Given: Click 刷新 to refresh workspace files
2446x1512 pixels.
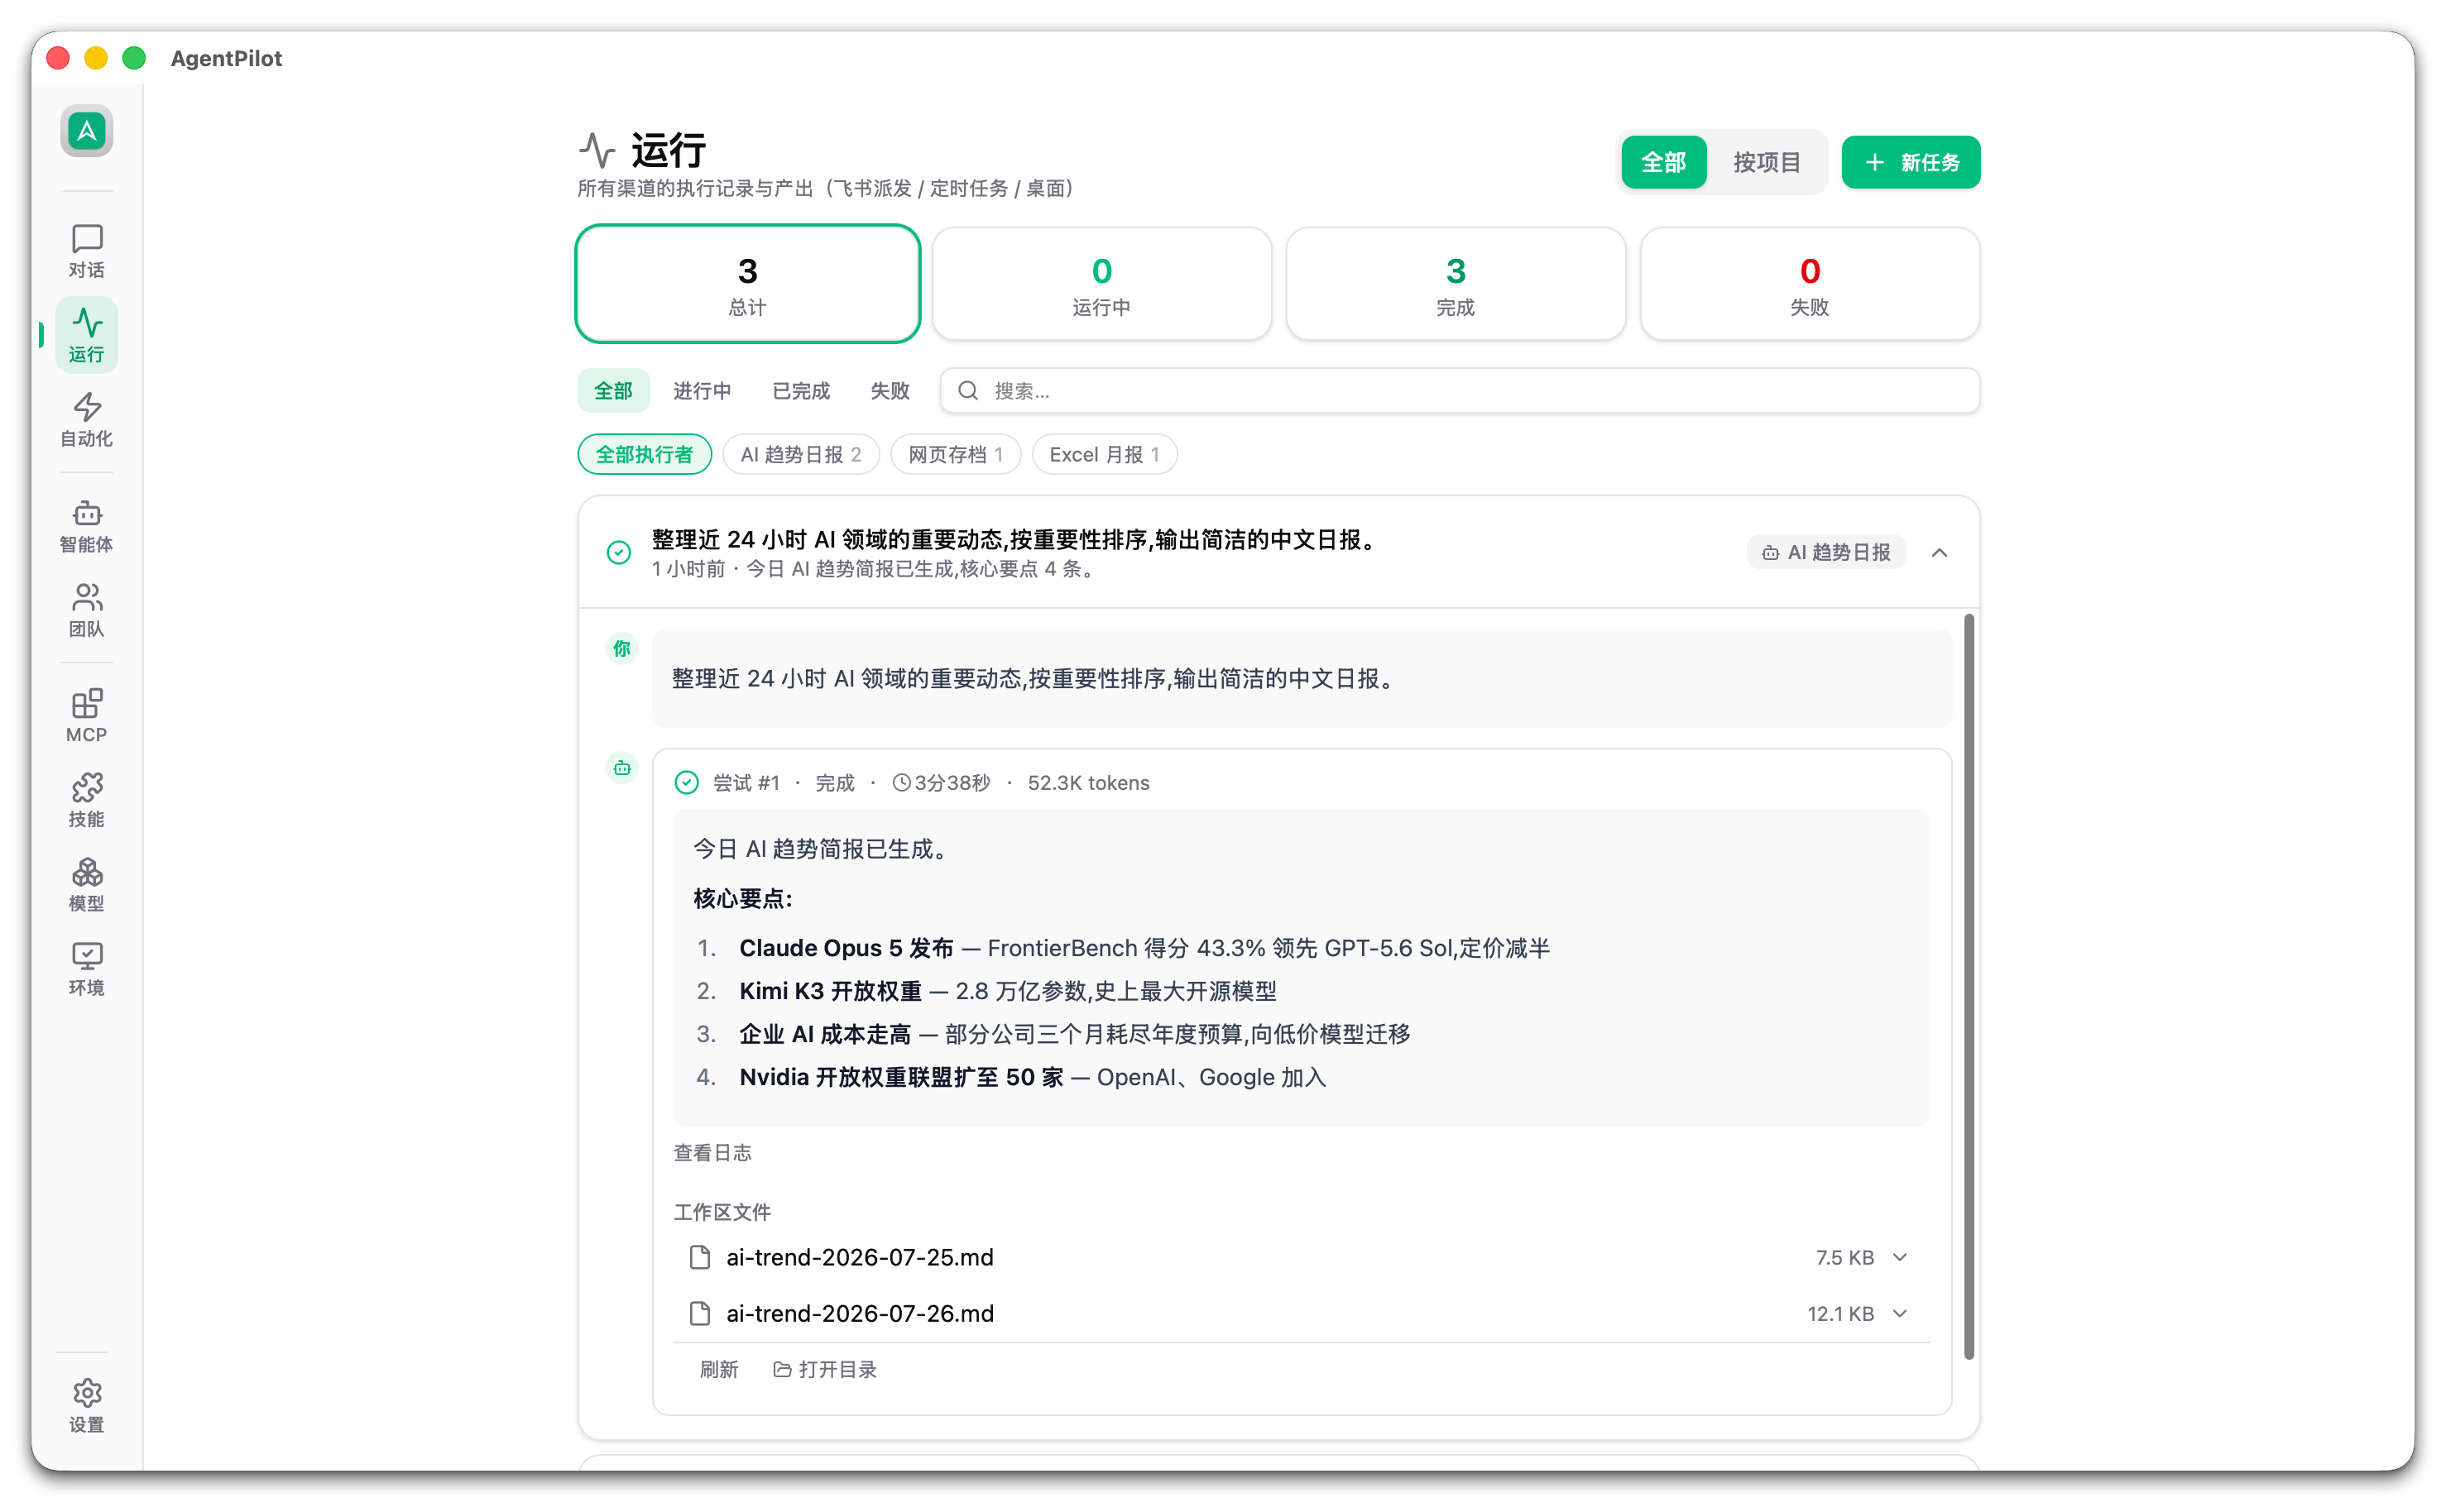Looking at the screenshot, I should [718, 1369].
